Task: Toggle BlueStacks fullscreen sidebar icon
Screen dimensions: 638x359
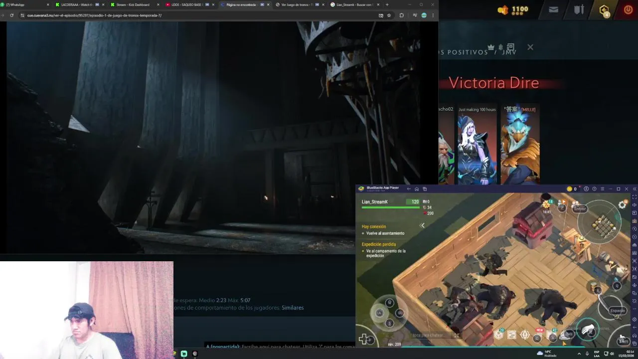Action: (635, 197)
